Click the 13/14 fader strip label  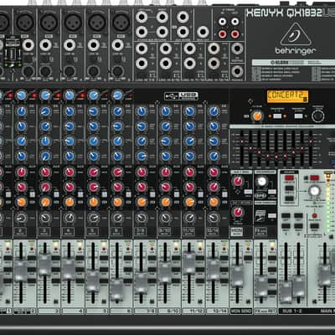[217, 311]
